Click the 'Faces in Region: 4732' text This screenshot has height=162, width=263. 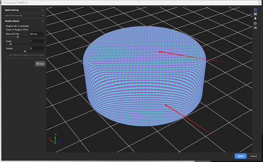click(x=17, y=30)
